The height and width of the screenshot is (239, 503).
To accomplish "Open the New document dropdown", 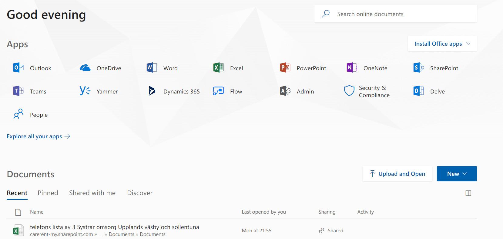I will tap(457, 174).
